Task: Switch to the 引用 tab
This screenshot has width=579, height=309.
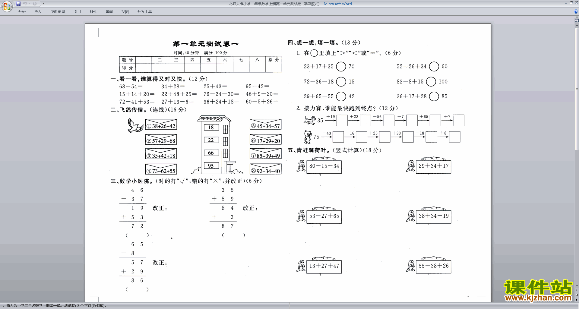Action: click(x=77, y=12)
